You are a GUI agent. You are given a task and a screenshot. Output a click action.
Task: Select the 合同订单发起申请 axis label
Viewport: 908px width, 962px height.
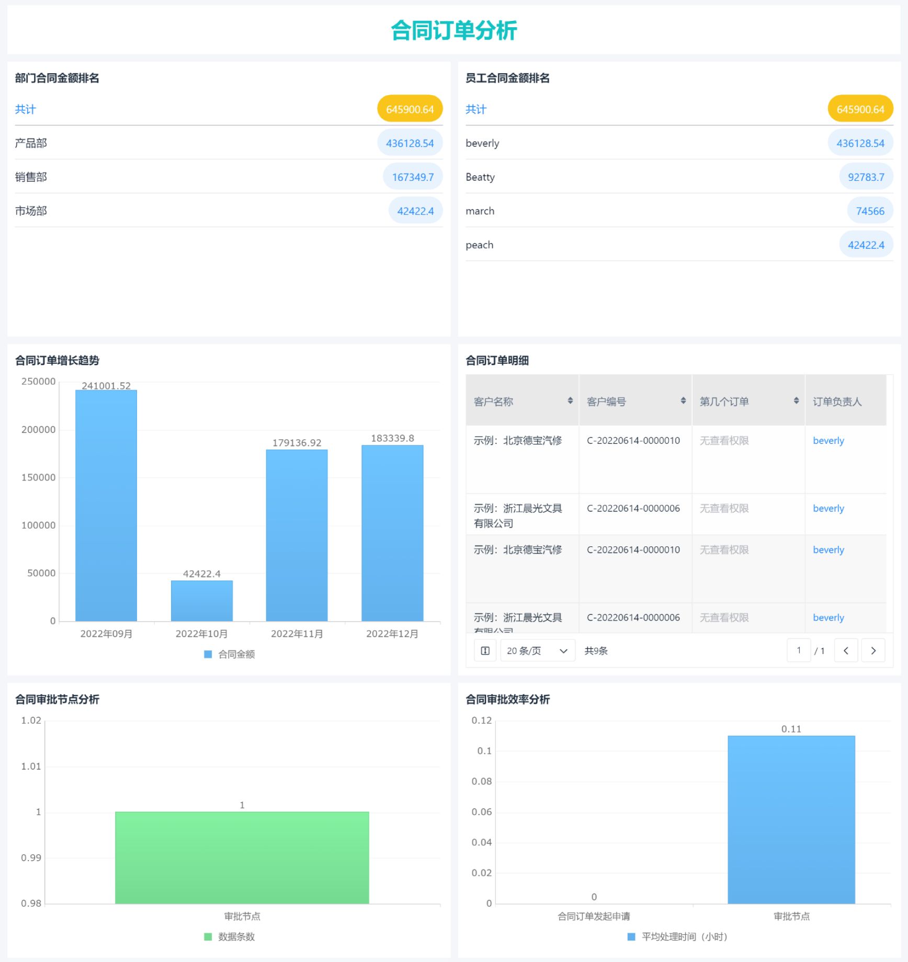594,916
